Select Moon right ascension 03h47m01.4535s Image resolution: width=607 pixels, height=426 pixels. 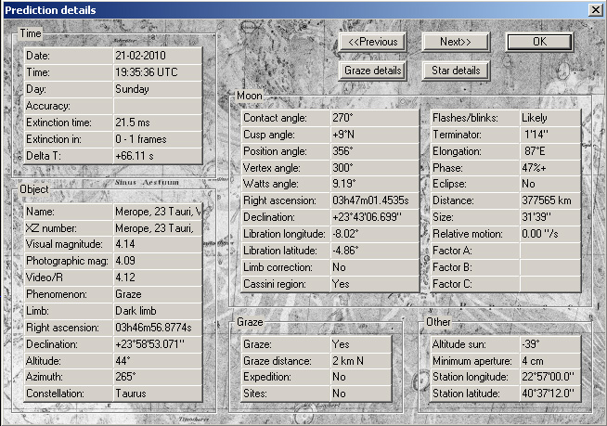[375, 200]
